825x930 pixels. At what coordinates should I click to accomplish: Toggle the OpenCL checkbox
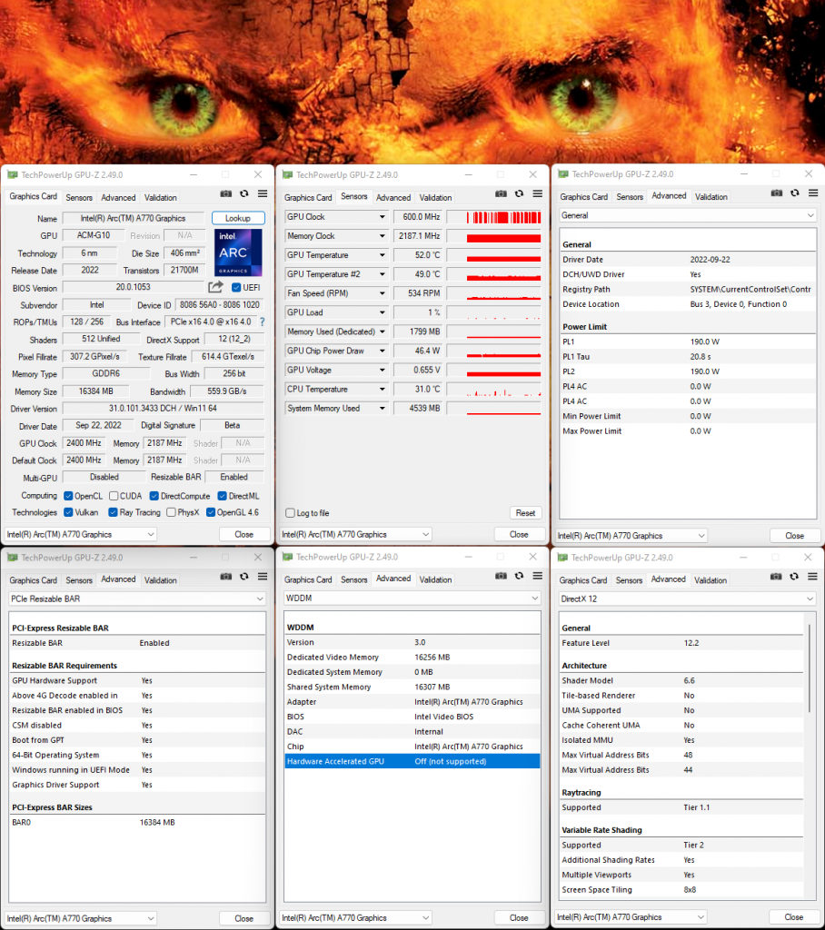[x=68, y=496]
